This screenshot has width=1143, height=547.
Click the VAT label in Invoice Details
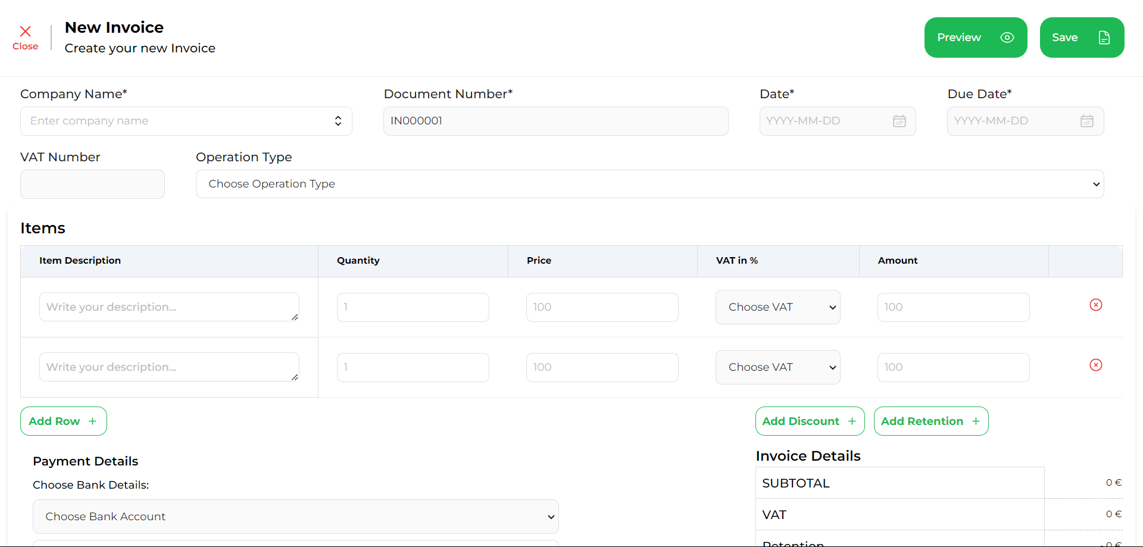[x=775, y=515]
